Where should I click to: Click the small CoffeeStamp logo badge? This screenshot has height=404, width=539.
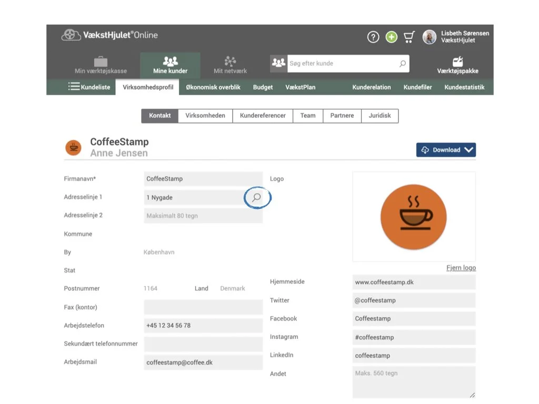(73, 148)
